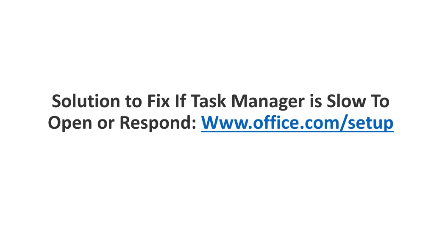This screenshot has width=434, height=244.
Task: Click the word "Slow" in the title
Action: pyautogui.click(x=346, y=101)
